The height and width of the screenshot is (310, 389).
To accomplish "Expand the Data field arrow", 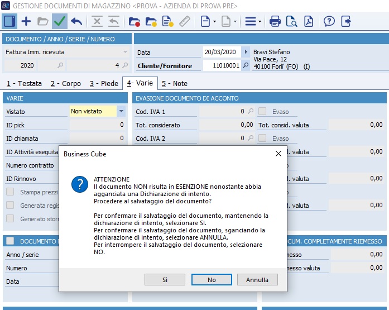I will [x=247, y=52].
